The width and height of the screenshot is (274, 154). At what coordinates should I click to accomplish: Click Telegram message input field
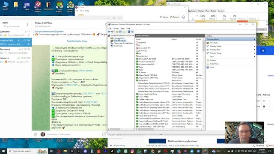(x=73, y=134)
